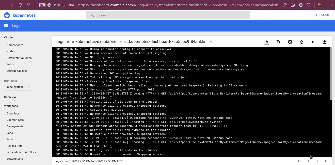This screenshot has width=335, height=165.
Task: Click 'Metric client health check failed' log line
Action: pyautogui.click(x=152, y=85)
